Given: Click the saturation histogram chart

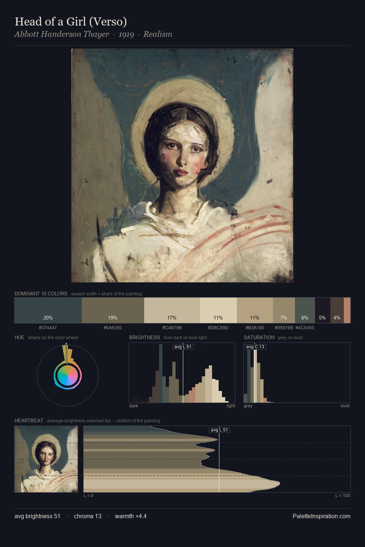Looking at the screenshot, I should click(x=297, y=373).
